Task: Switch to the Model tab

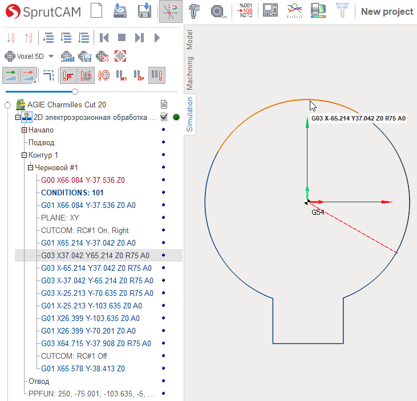Action: (189, 39)
